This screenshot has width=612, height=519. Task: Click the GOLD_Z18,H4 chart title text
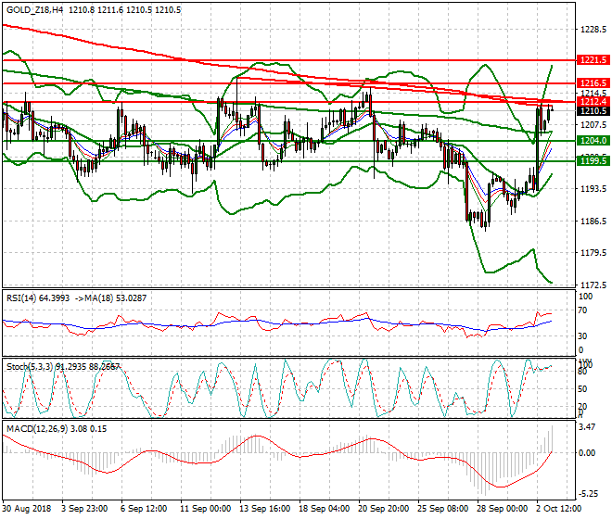[x=34, y=10]
